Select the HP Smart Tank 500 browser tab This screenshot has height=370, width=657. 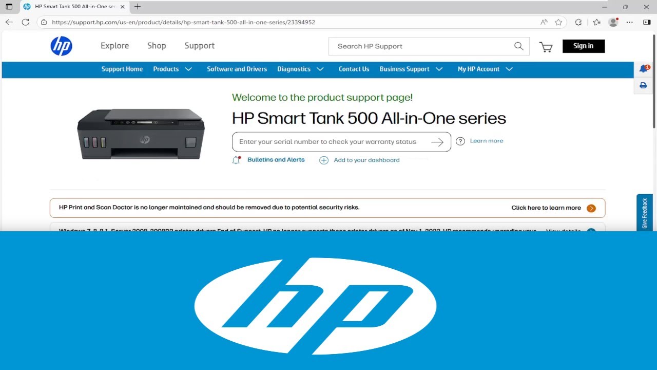pos(74,7)
